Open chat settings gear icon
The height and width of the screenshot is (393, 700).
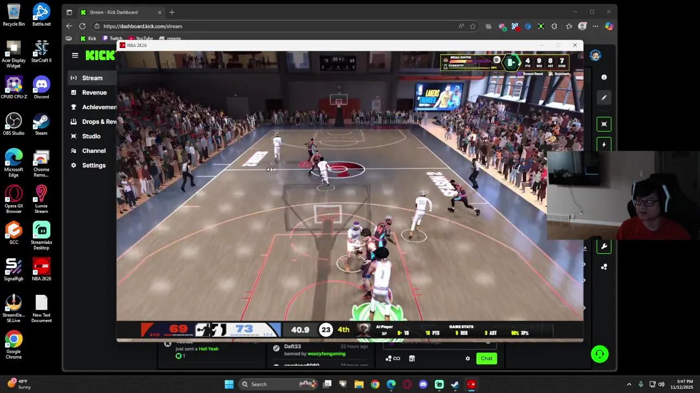(468, 359)
